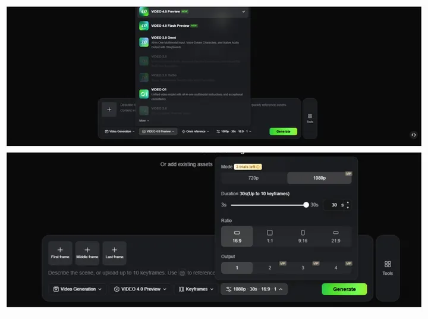Viewport: 428px width, 319px height.
Task: Switch Mode to 720p
Action: [254, 178]
